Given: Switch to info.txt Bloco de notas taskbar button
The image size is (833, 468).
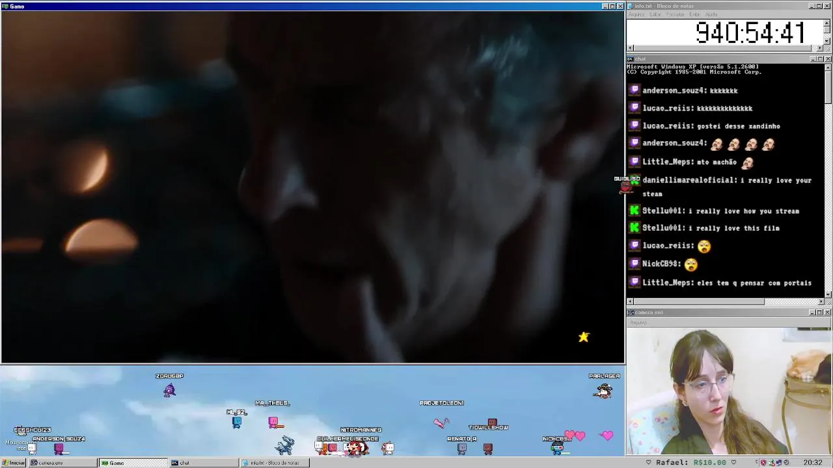Looking at the screenshot, I should click(275, 463).
